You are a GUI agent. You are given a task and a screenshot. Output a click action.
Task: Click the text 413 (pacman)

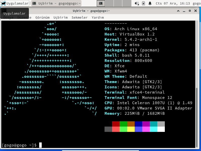144,50
